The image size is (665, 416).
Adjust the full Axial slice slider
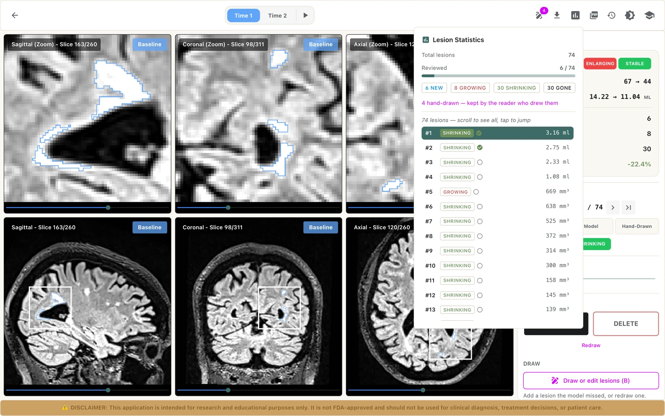click(430, 390)
